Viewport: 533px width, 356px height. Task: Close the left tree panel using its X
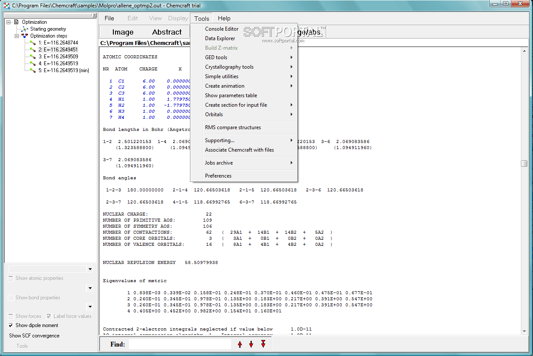tap(95, 15)
